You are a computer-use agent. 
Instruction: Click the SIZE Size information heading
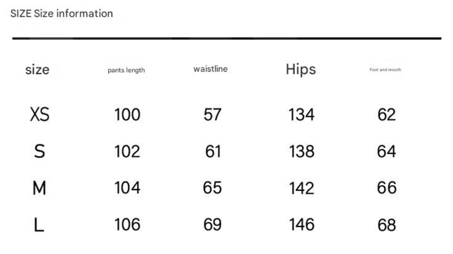pos(61,14)
